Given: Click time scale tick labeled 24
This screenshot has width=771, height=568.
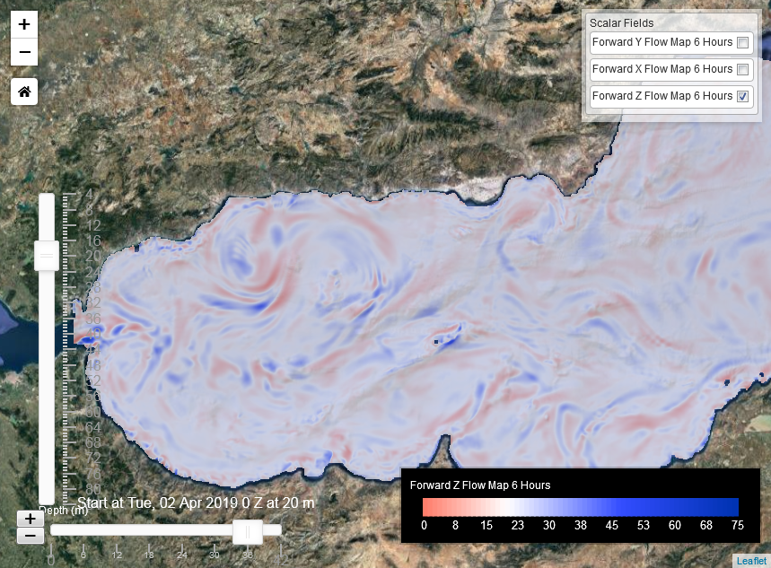Looking at the screenshot, I should (182, 555).
